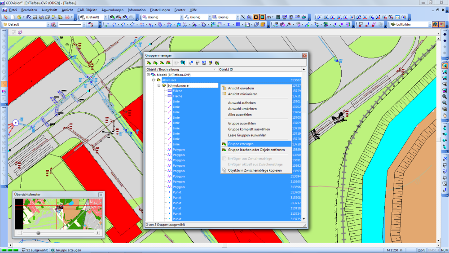Toggle the teal square snap button
Screen dimensions: 449x253
tap(262, 17)
